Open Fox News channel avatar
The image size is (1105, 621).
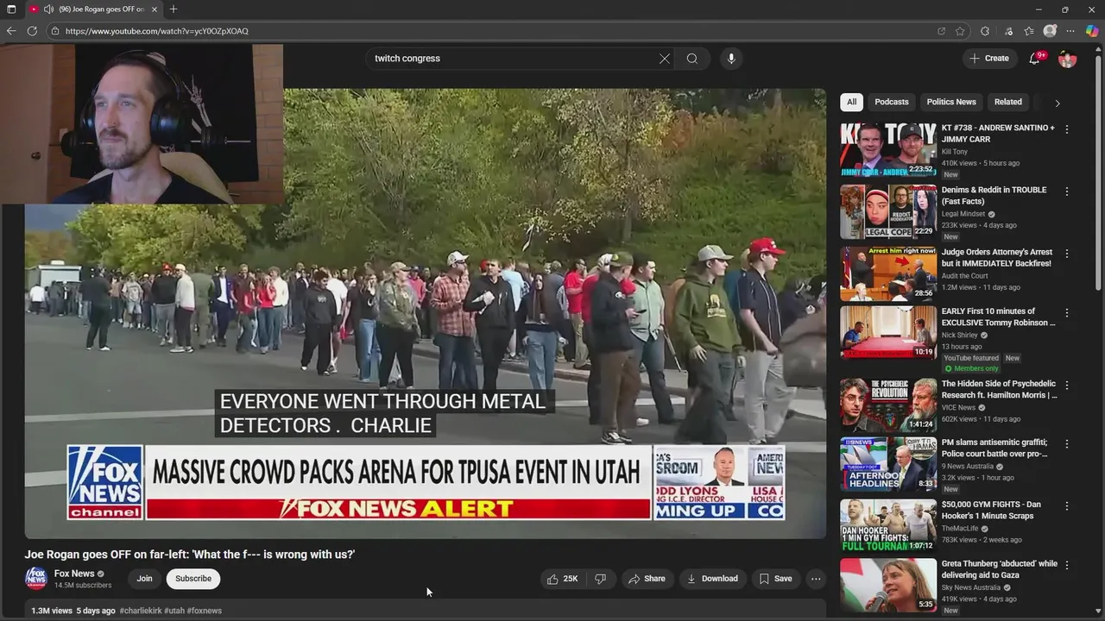[x=35, y=578]
